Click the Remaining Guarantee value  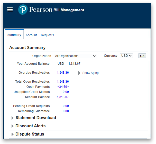pos(66,111)
